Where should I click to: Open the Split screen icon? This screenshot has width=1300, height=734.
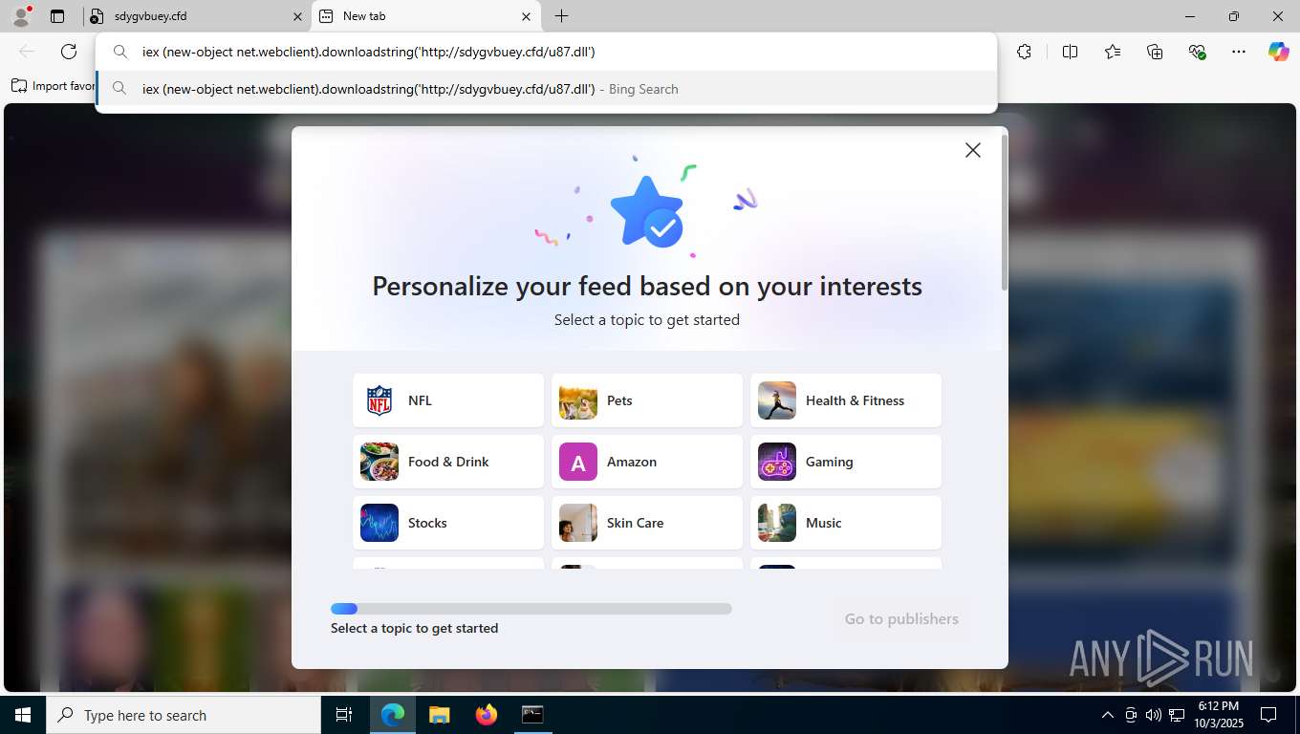click(x=1070, y=52)
